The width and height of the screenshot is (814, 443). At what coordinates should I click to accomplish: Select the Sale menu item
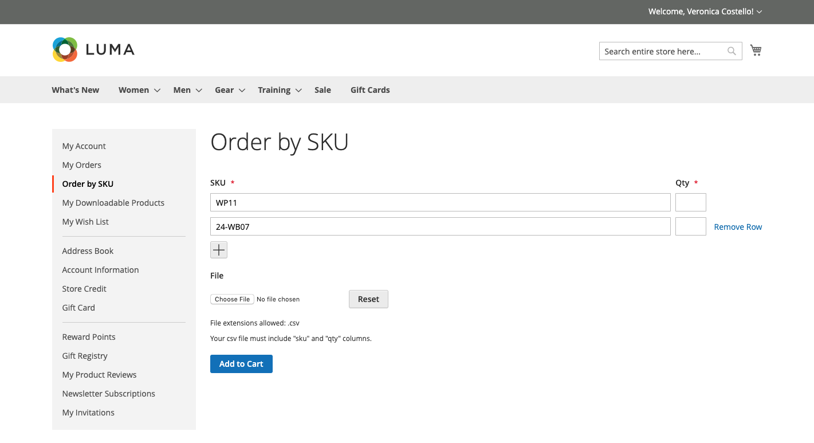[323, 90]
